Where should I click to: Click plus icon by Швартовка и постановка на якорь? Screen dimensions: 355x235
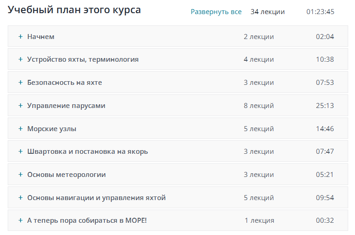tap(20, 152)
